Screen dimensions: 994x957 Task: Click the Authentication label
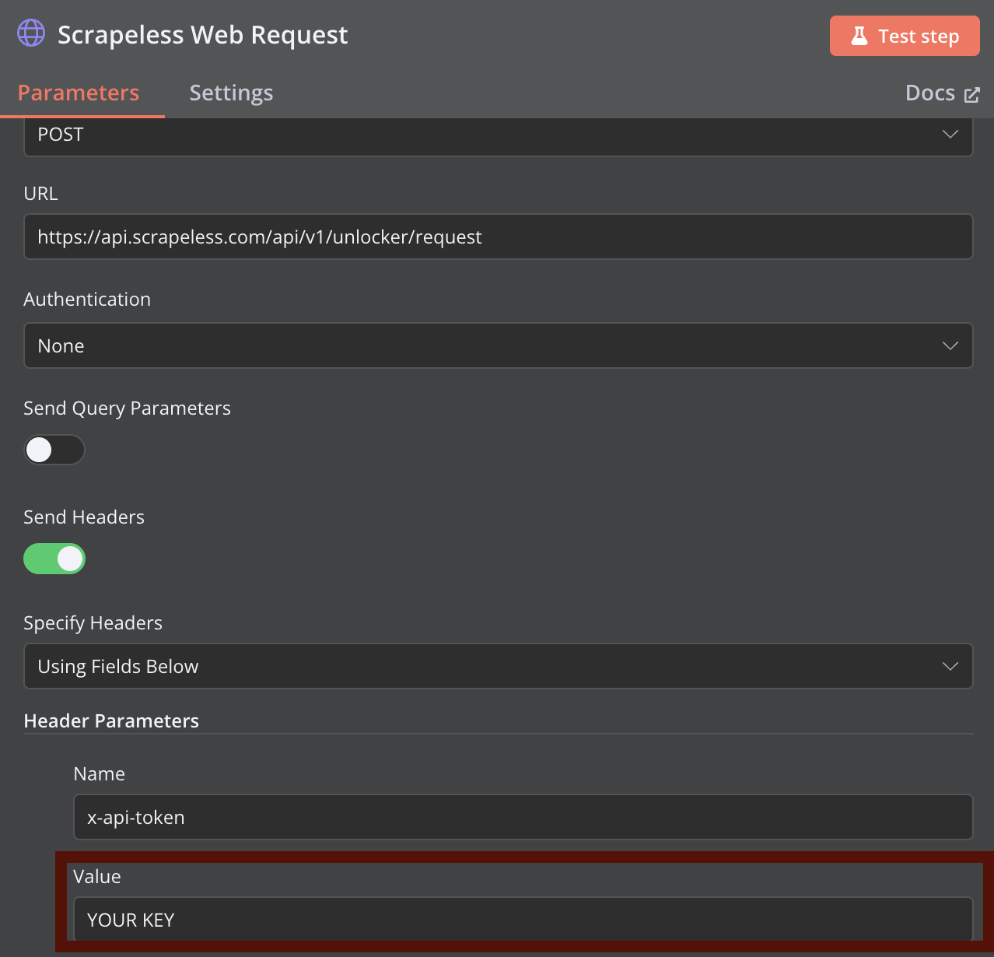(87, 300)
